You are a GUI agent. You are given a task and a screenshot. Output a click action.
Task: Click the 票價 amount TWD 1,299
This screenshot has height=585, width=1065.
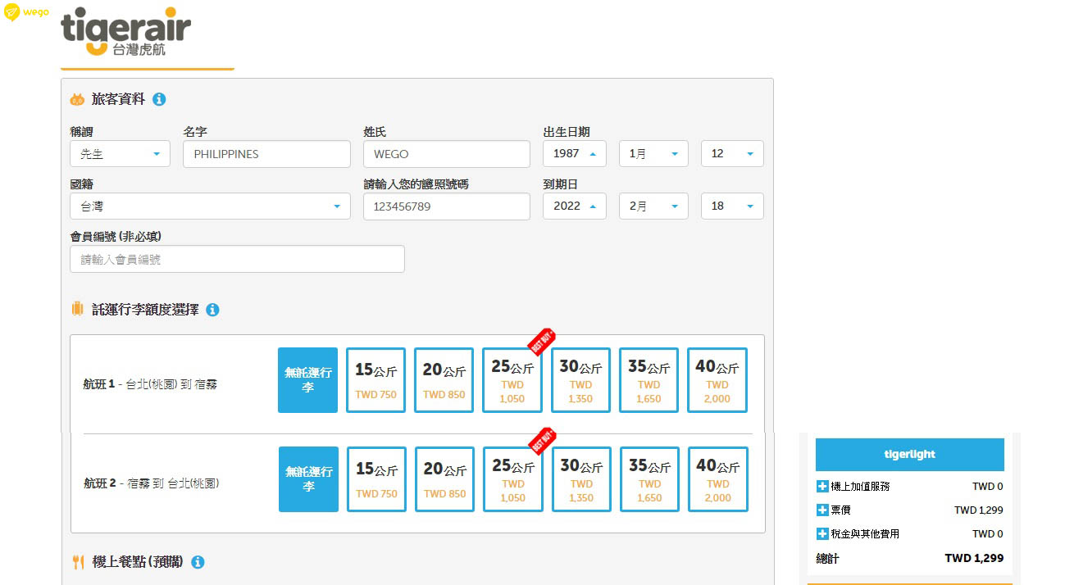click(979, 510)
